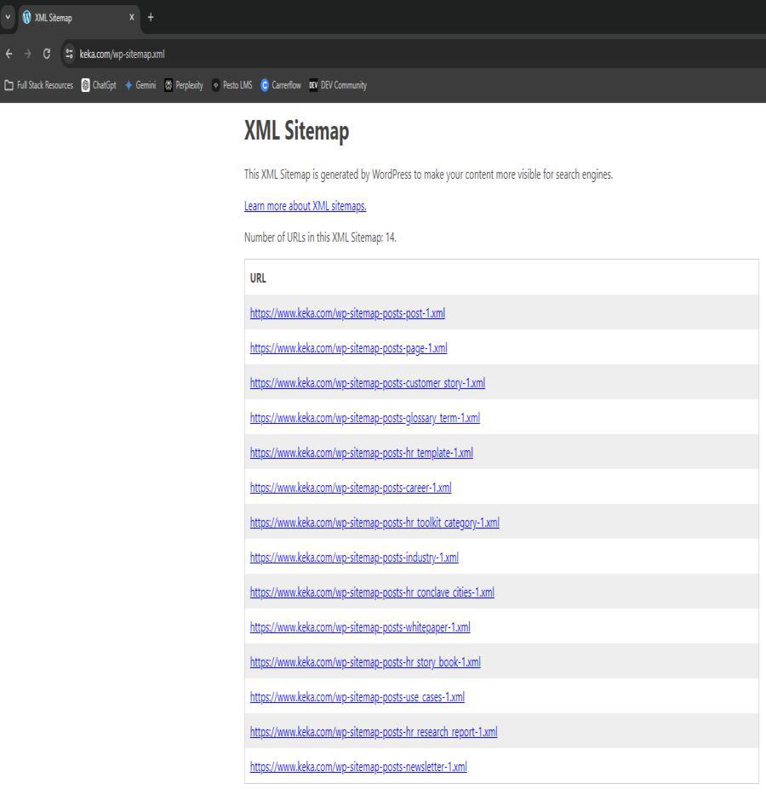Go back with the back arrow

pos(9,54)
